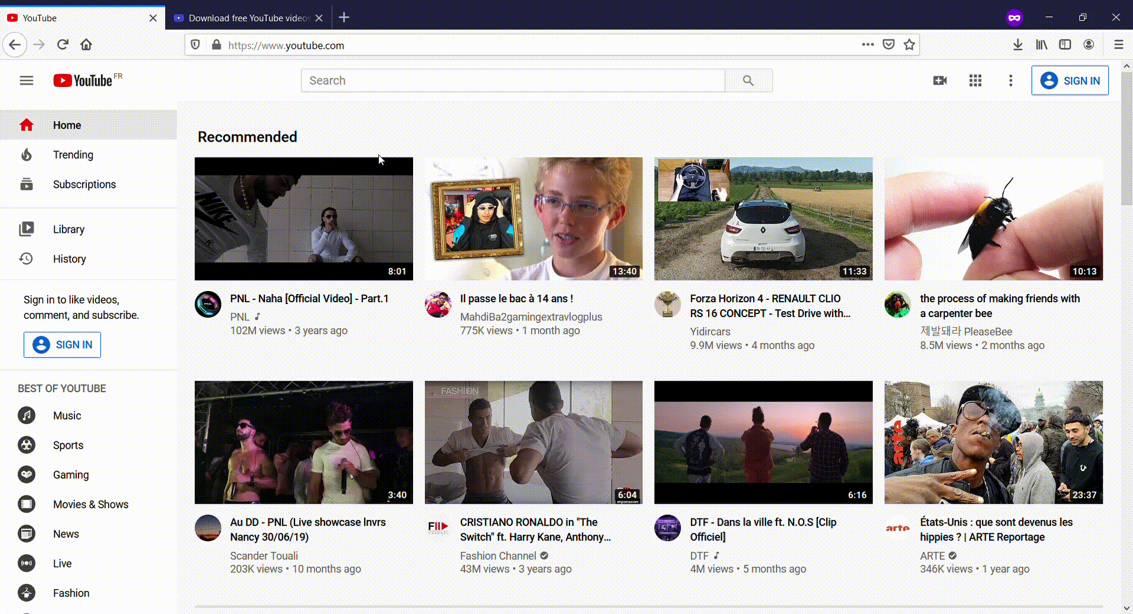Open the YouTube apps grid
Image resolution: width=1133 pixels, height=614 pixels.
pos(975,80)
